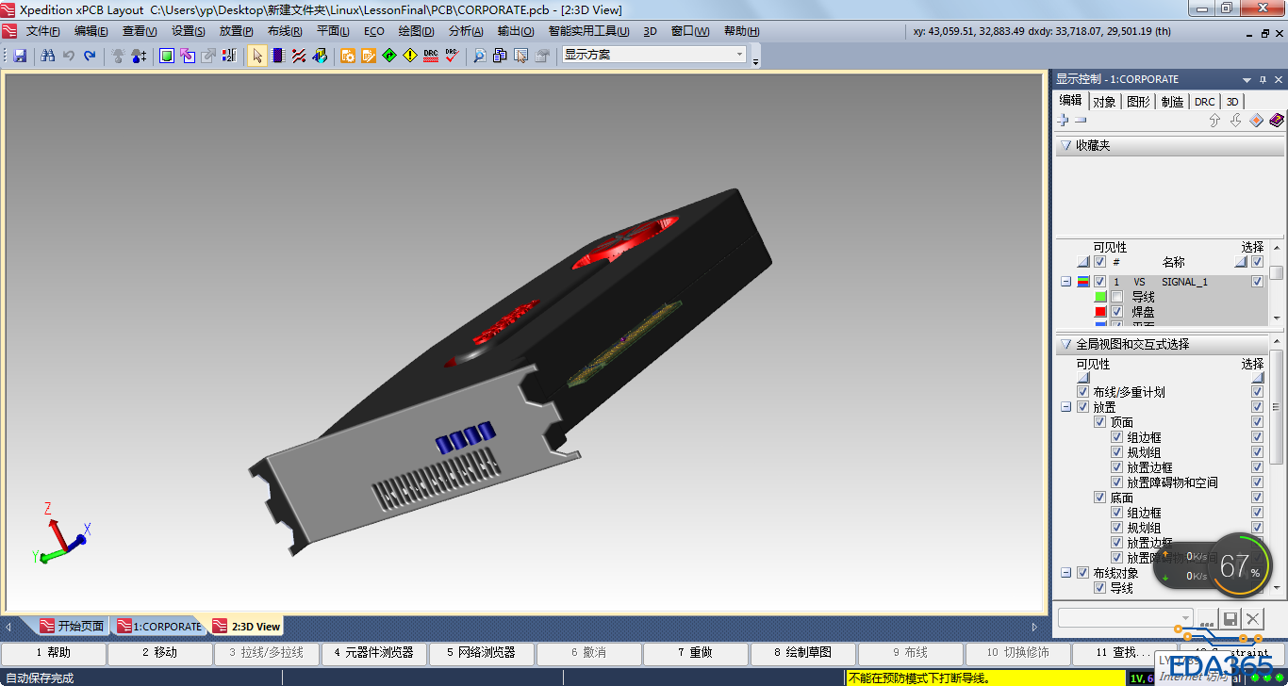Collapse the 放置 tree node
Viewport: 1288px width, 686px height.
[x=1066, y=407]
